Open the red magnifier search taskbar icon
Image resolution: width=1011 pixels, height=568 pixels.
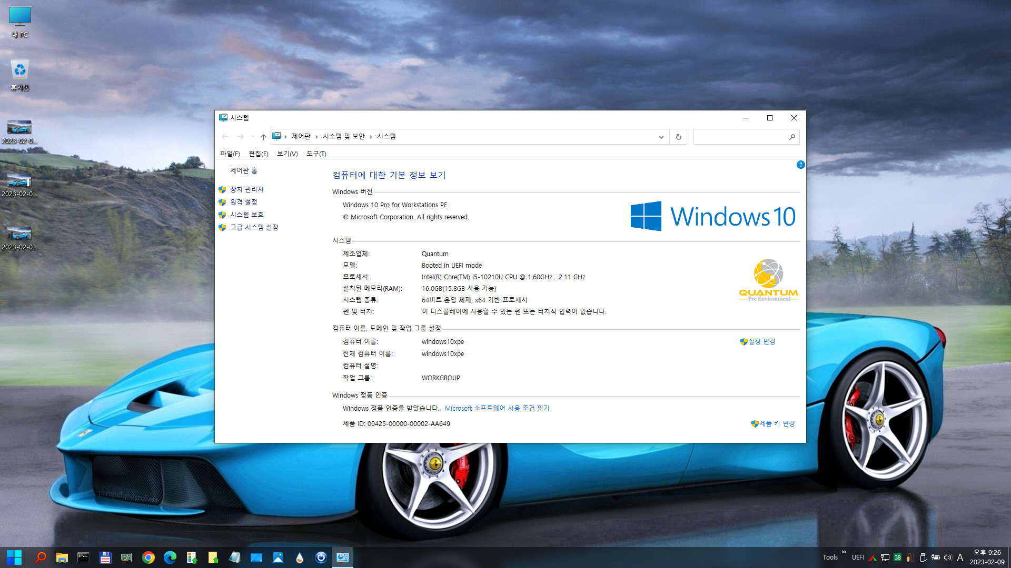pyautogui.click(x=41, y=557)
